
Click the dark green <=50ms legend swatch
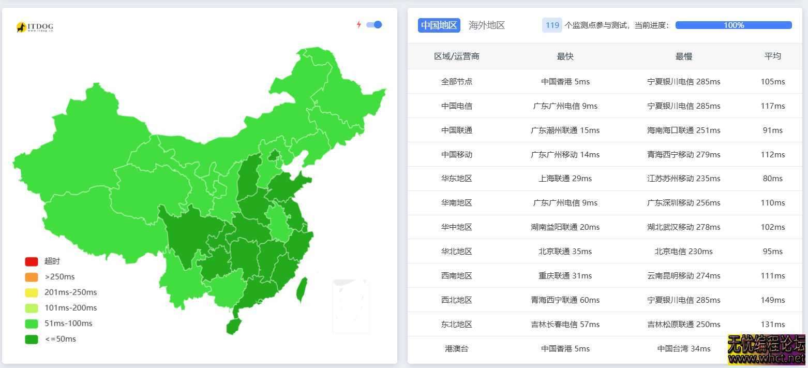[32, 339]
